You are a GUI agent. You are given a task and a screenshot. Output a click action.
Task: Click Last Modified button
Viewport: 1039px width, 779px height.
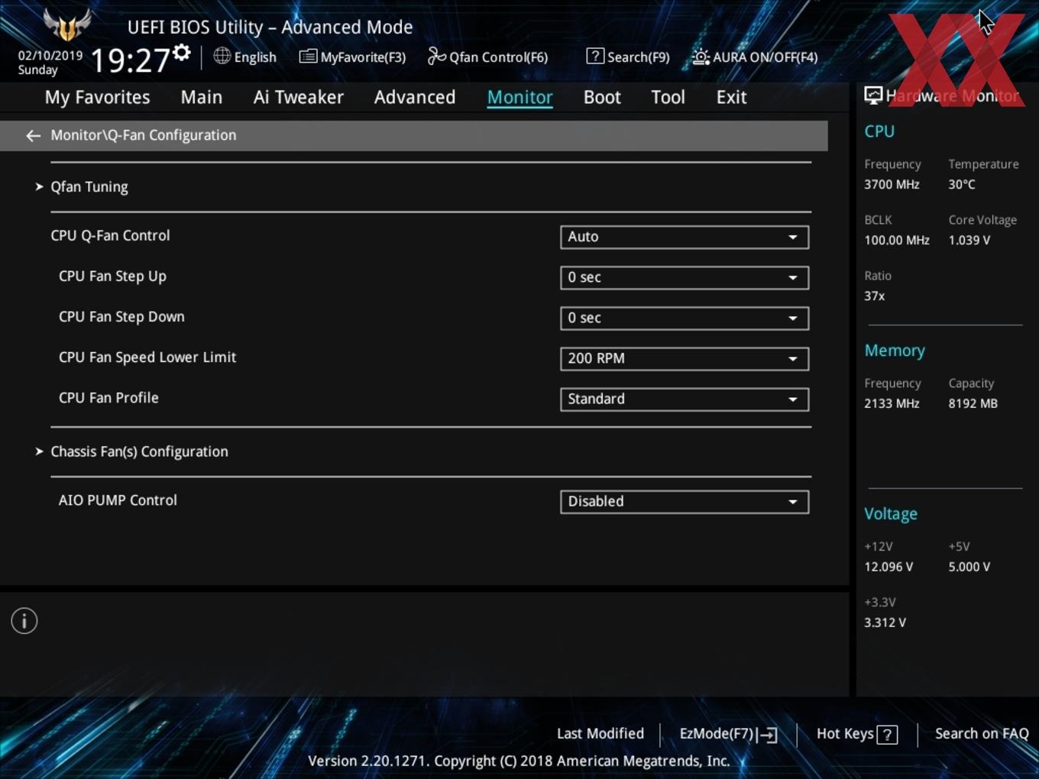[x=600, y=734]
